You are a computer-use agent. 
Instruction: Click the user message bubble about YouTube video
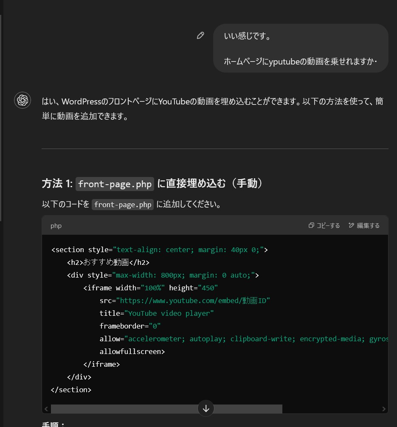coord(300,48)
